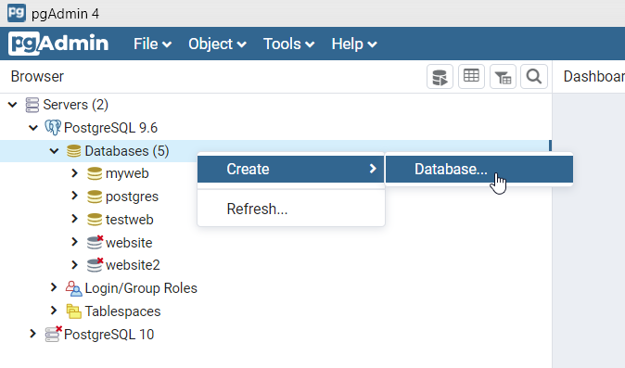
Task: Click the PostgreSQL 9.6 elephant icon
Action: click(x=53, y=128)
